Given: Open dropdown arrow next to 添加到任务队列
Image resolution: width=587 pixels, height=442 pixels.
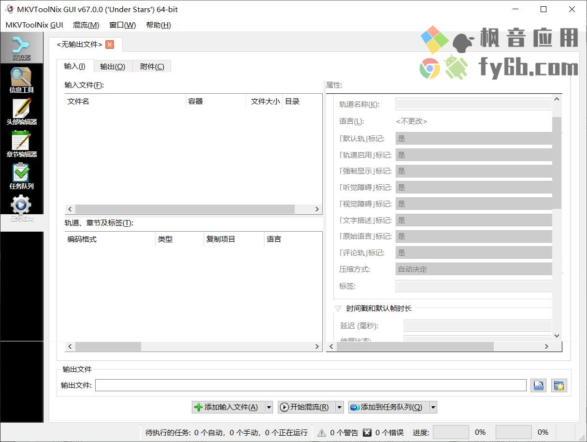Looking at the screenshot, I should [433, 407].
